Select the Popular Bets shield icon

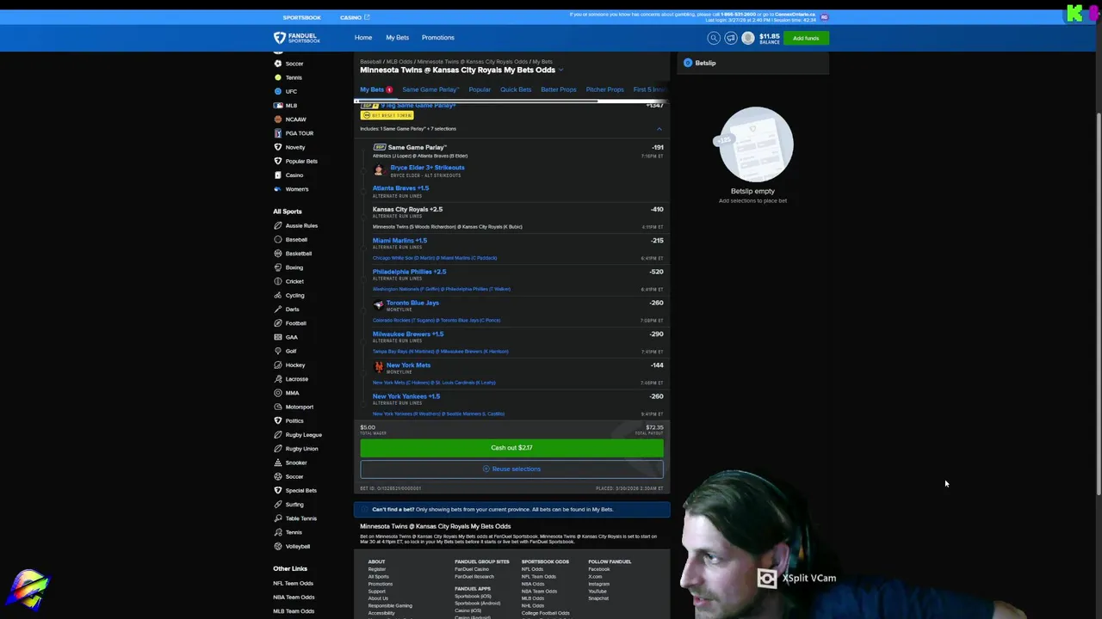[x=277, y=161]
